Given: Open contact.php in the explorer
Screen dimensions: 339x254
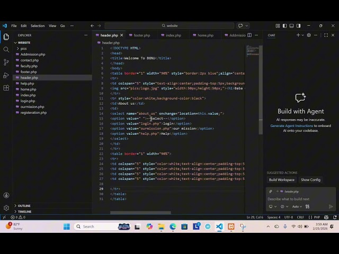Looking at the screenshot, I should (30, 60).
